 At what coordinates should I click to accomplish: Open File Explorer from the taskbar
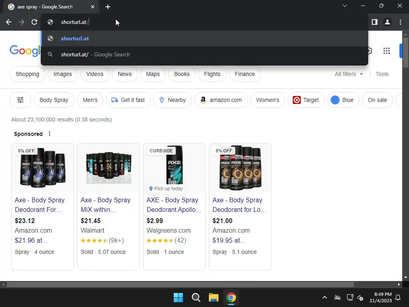[x=213, y=297]
